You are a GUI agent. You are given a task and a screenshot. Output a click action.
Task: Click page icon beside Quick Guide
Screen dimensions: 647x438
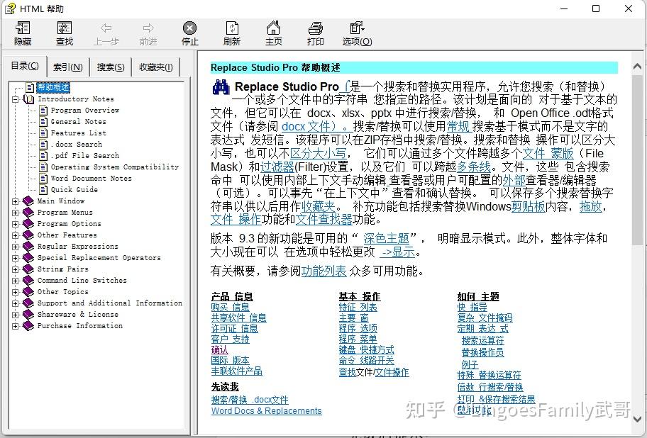tap(43, 189)
